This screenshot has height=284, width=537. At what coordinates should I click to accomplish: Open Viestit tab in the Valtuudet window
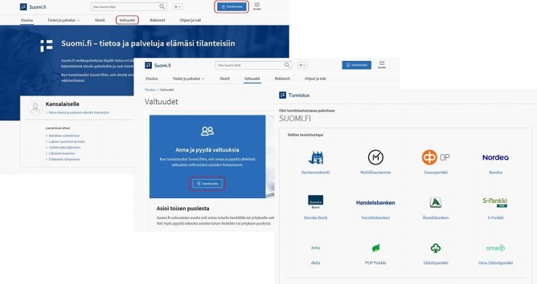point(224,78)
